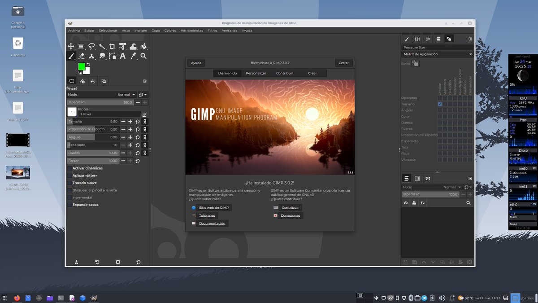This screenshot has height=303, width=538.
Task: Select the Rectangle Select tool
Action: click(81, 46)
